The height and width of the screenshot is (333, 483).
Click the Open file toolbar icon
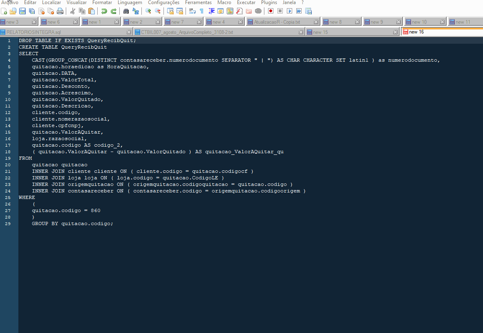(13, 11)
